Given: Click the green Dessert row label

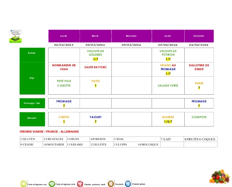Looking at the screenshot, I should (32, 118).
